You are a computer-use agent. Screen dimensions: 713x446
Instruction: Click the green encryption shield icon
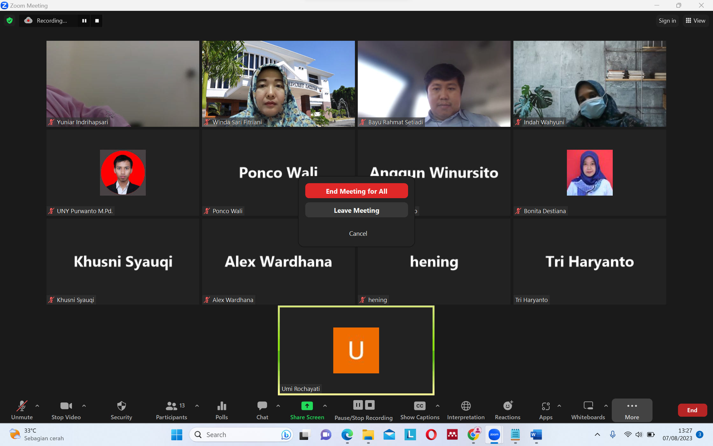pyautogui.click(x=10, y=21)
